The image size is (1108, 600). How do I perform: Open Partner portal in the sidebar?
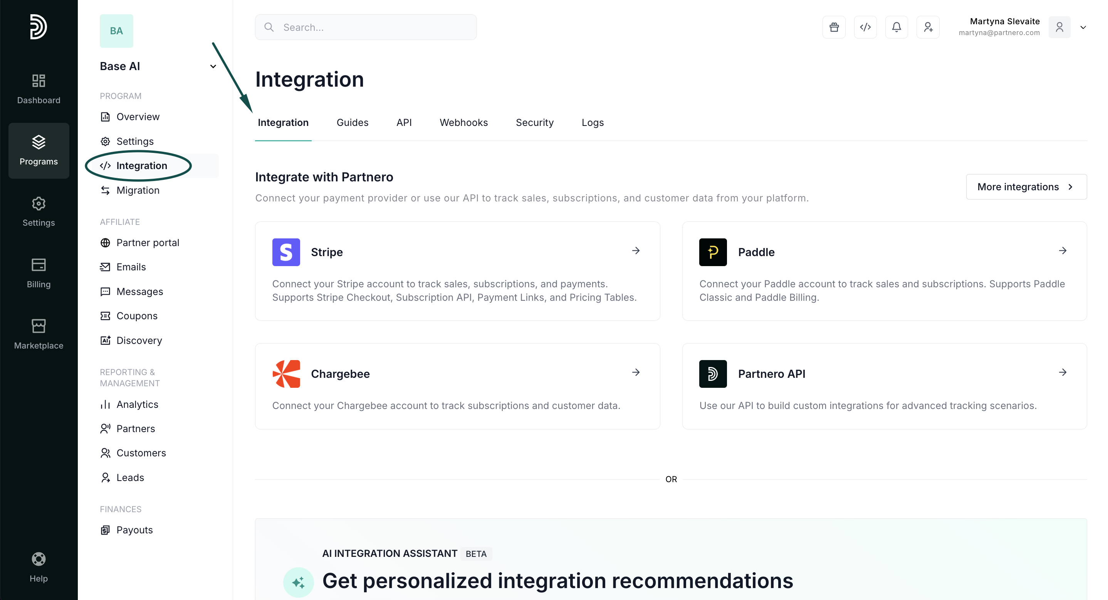click(x=148, y=243)
